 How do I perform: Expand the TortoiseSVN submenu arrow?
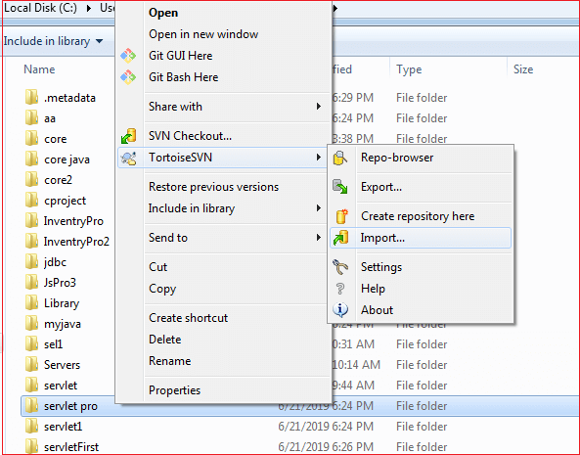319,158
